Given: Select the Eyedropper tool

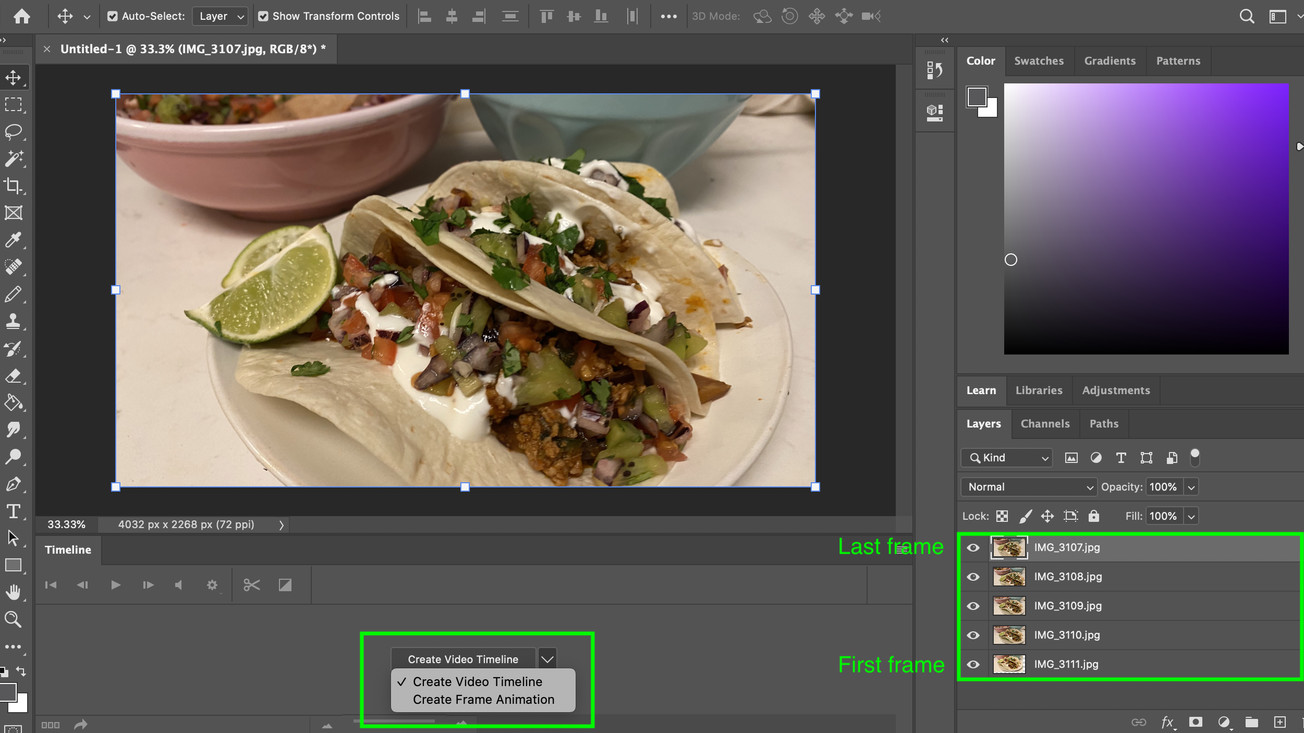Looking at the screenshot, I should (x=14, y=240).
